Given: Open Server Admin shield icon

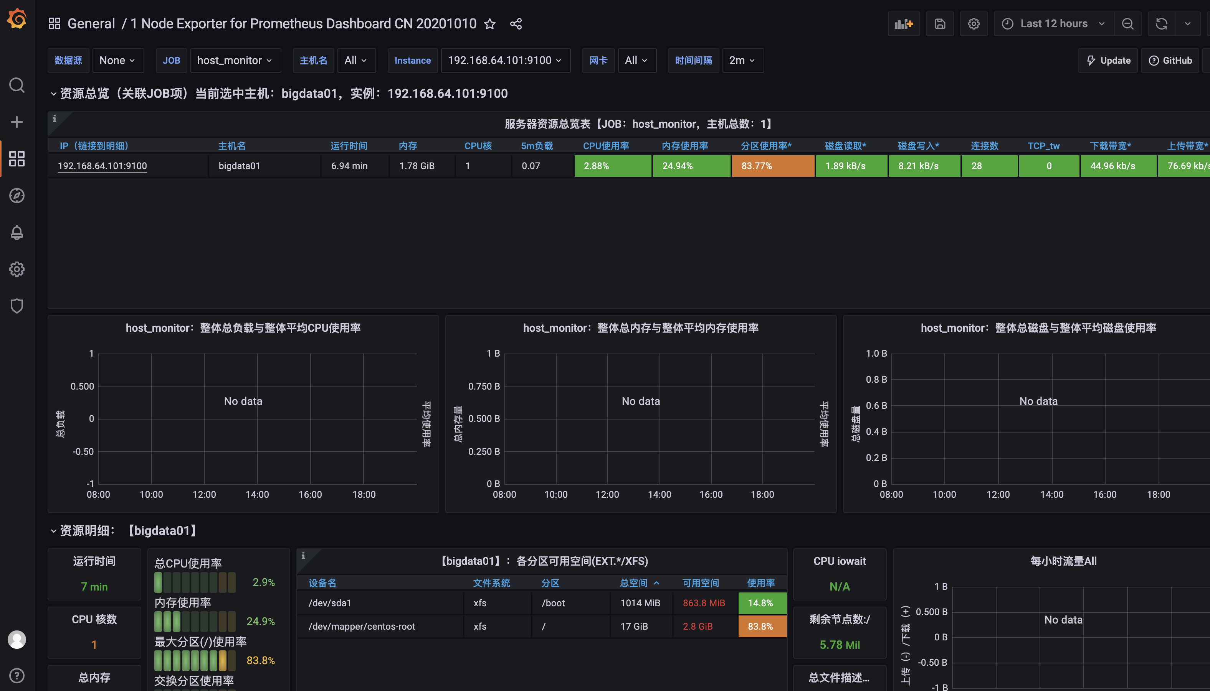Looking at the screenshot, I should pyautogui.click(x=17, y=306).
